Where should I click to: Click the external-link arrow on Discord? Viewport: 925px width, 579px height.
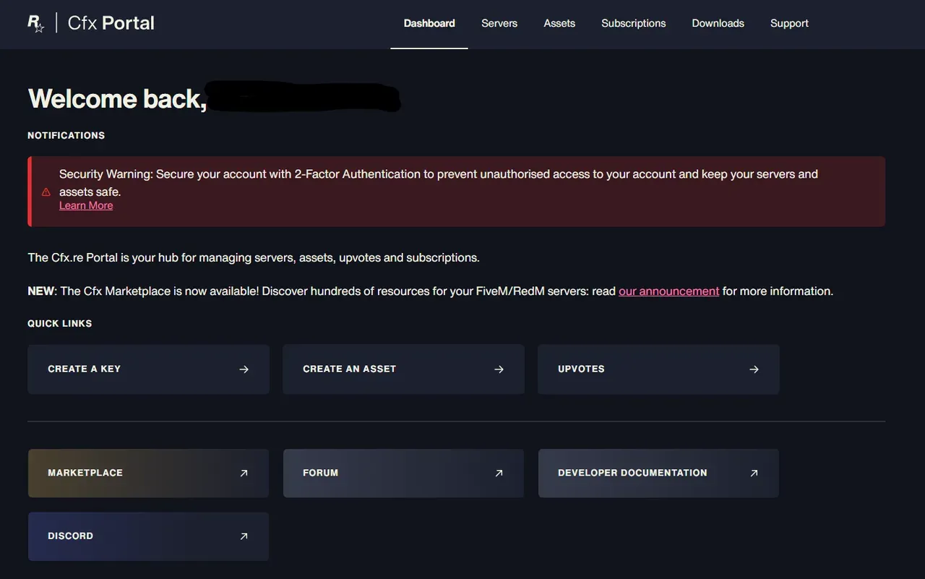244,536
